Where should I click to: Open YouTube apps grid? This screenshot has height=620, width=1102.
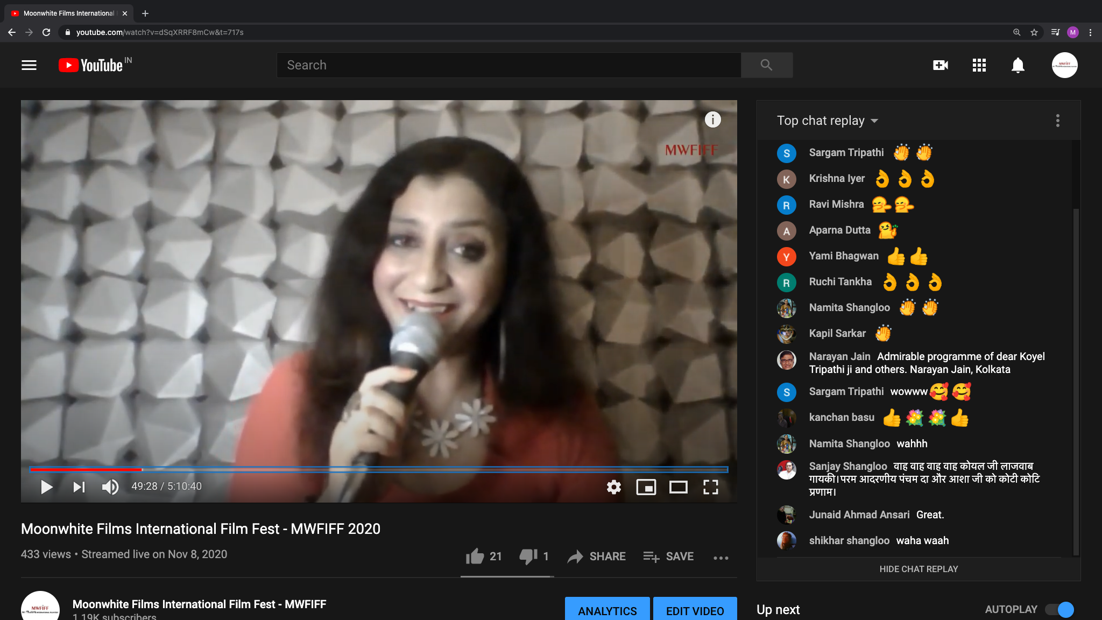pyautogui.click(x=979, y=65)
